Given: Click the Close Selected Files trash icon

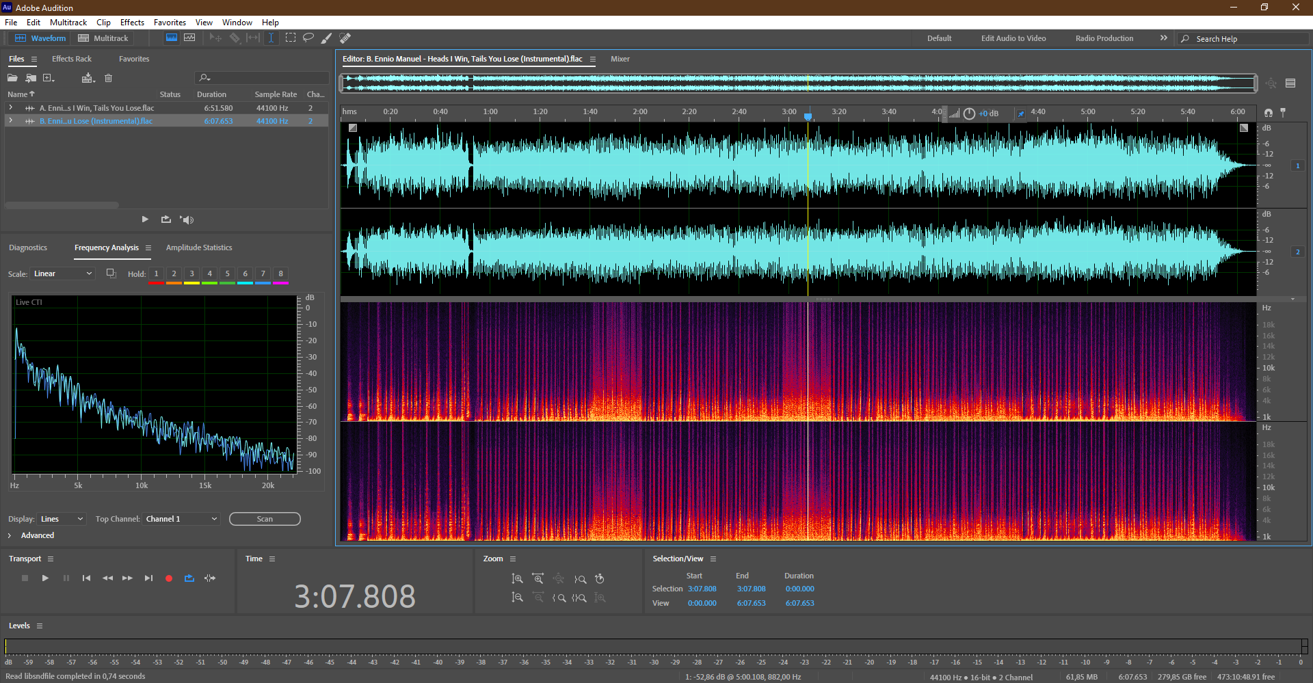Looking at the screenshot, I should click(x=108, y=78).
